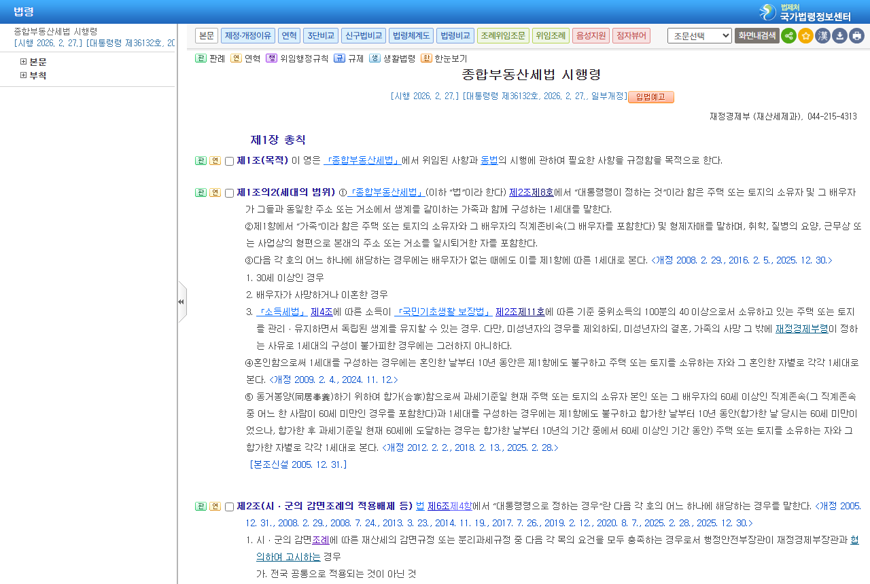Open the 제정·개정이유 tab

(248, 35)
